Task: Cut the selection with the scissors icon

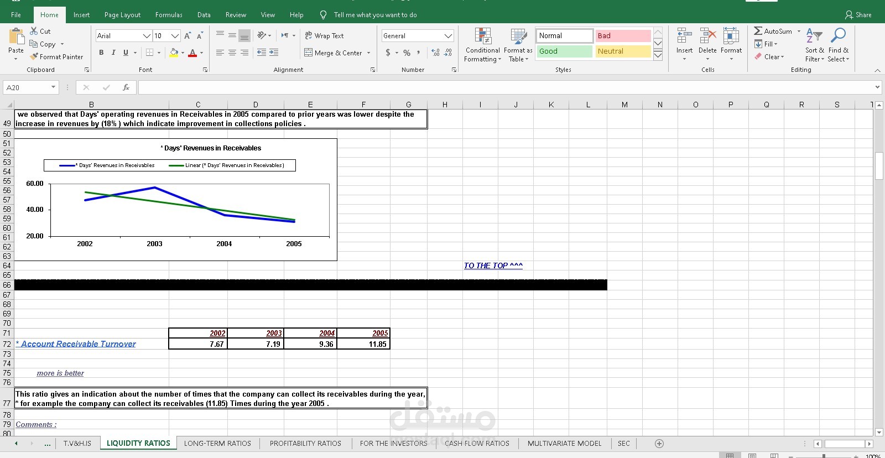Action: click(34, 31)
